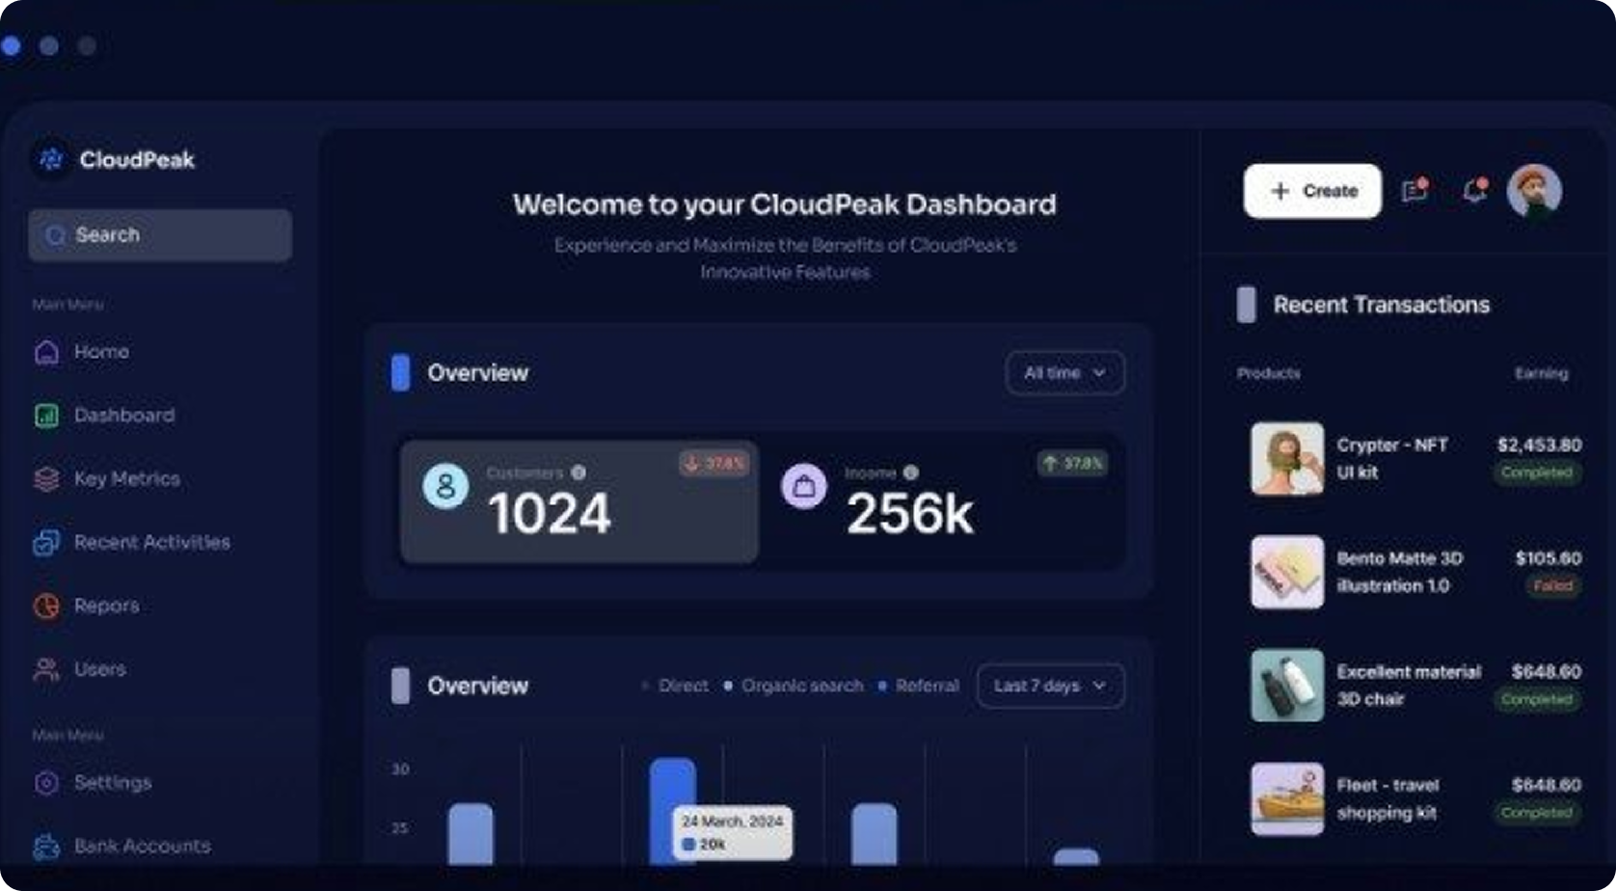This screenshot has height=891, width=1616.
Task: Click the green 37.8% income badge
Action: 1072,464
